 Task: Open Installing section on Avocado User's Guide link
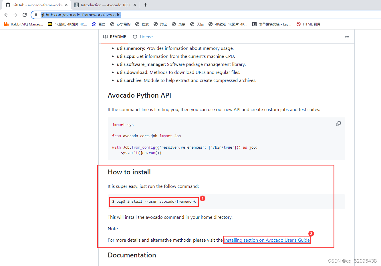[x=267, y=240]
